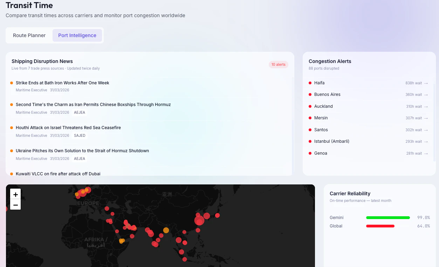Image resolution: width=439 pixels, height=267 pixels.
Task: Open Houthi Attack on Israel article
Action: click(x=68, y=128)
